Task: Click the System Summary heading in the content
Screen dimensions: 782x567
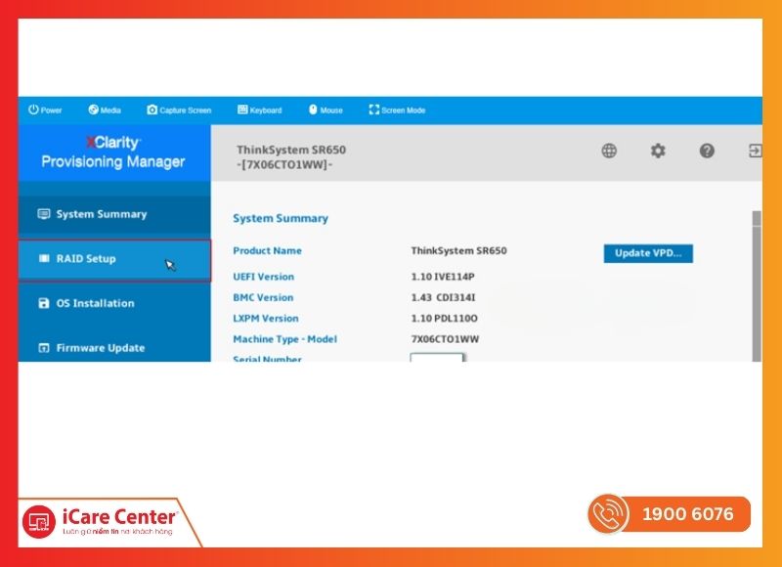Action: point(281,218)
